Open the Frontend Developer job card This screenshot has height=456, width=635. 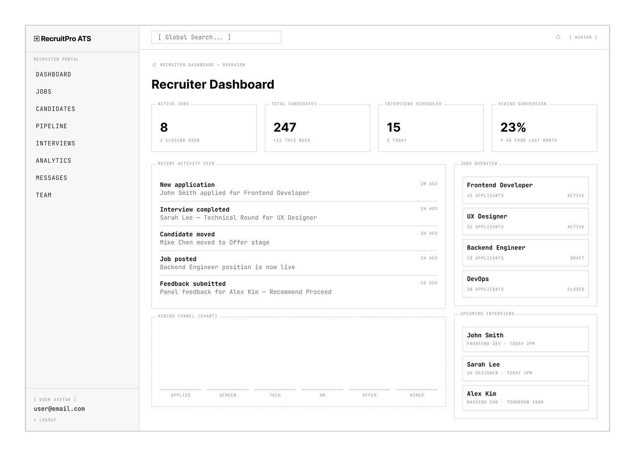pyautogui.click(x=525, y=190)
